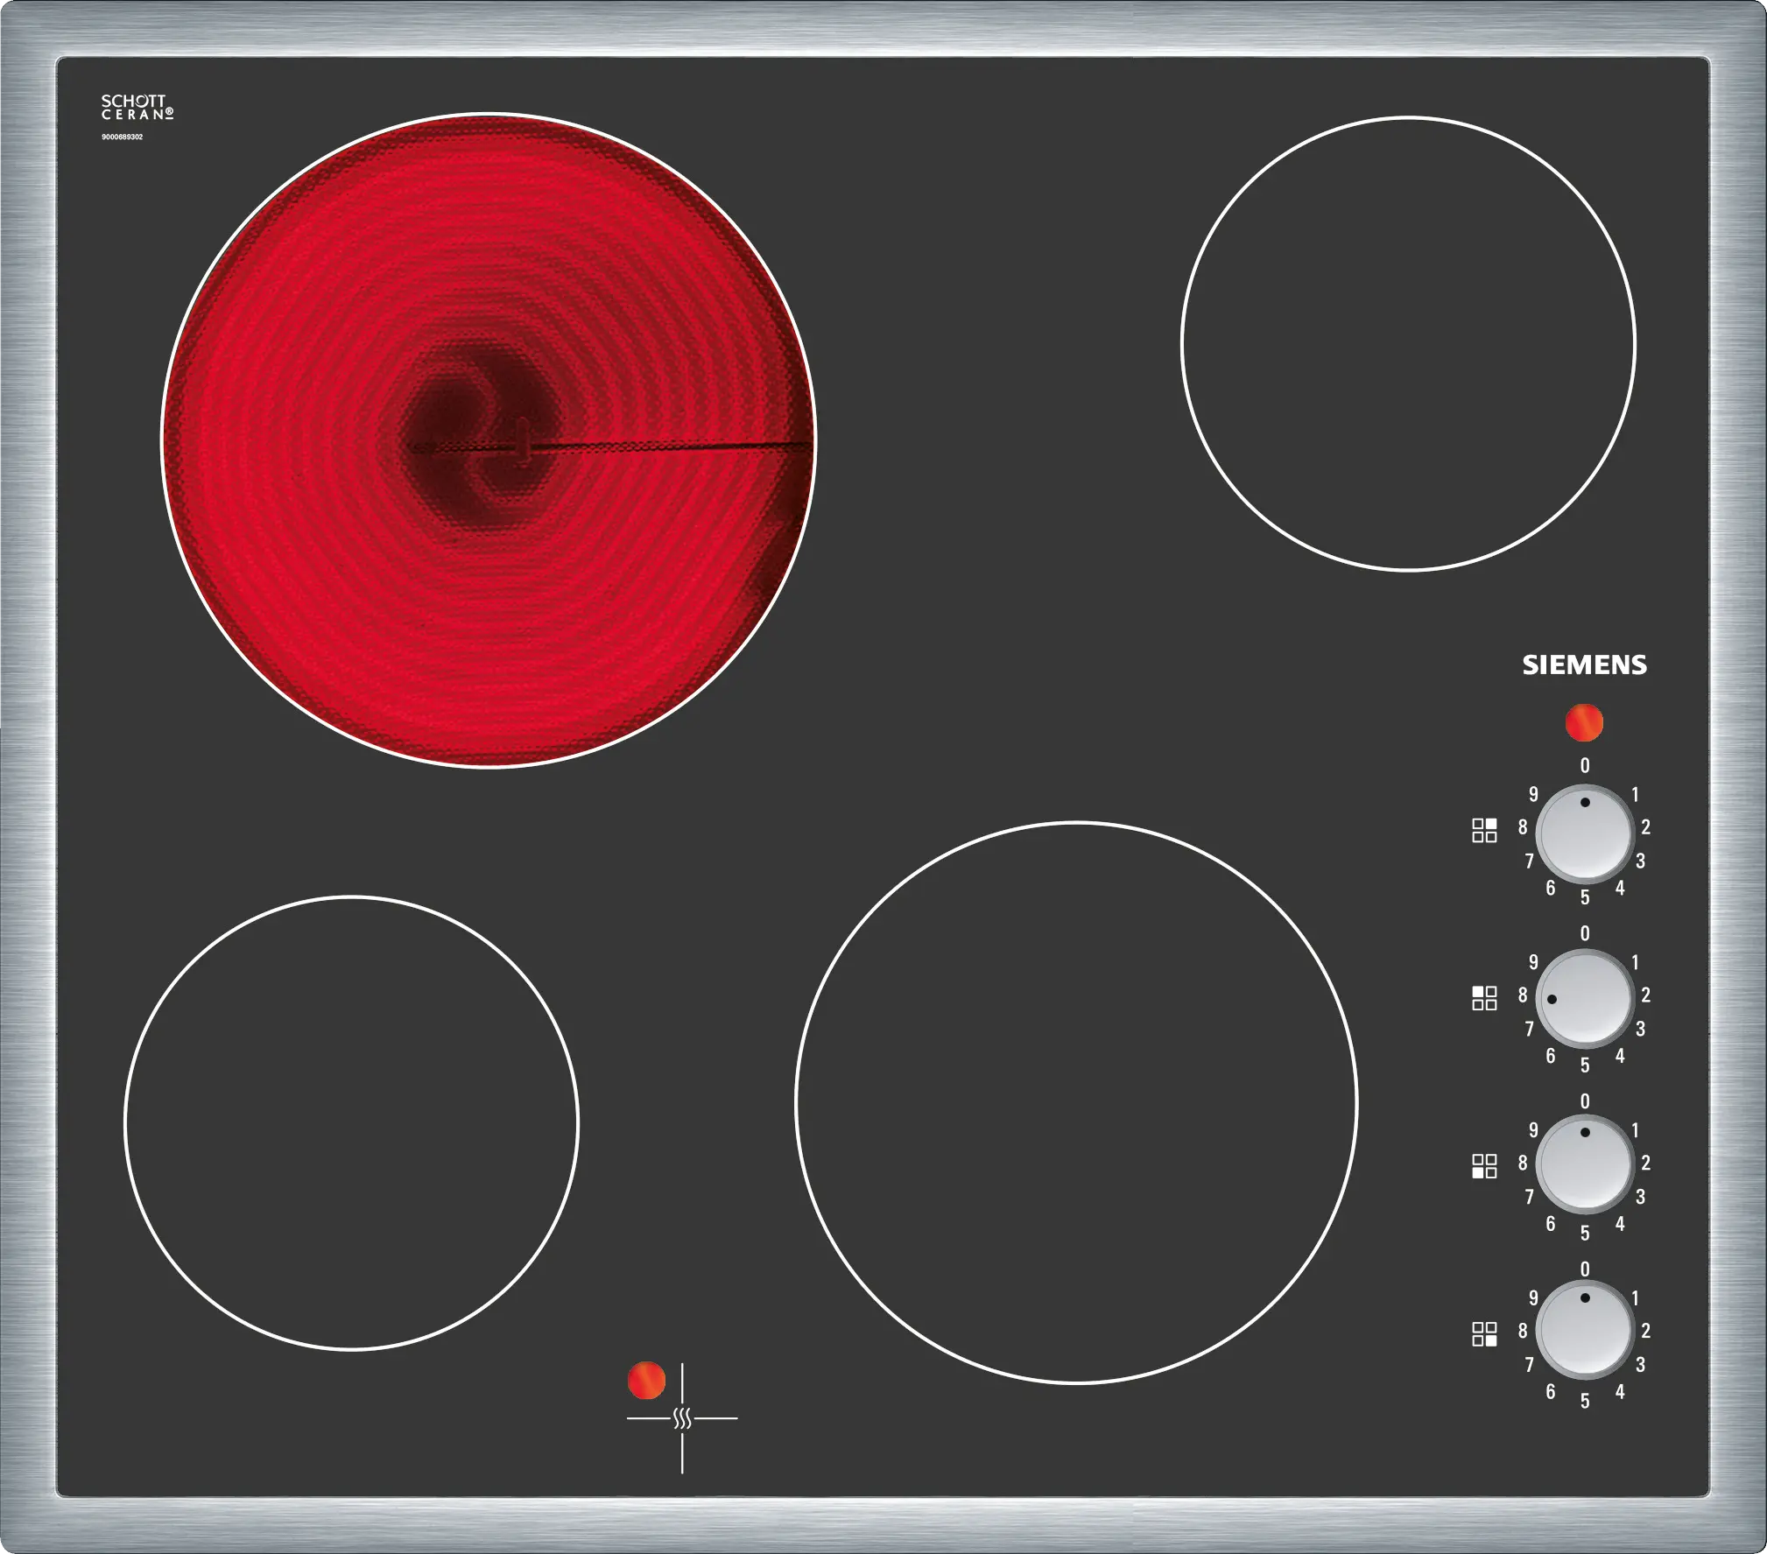Turn the first knob for the top-right zone
The image size is (1767, 1554).
pos(1584,833)
